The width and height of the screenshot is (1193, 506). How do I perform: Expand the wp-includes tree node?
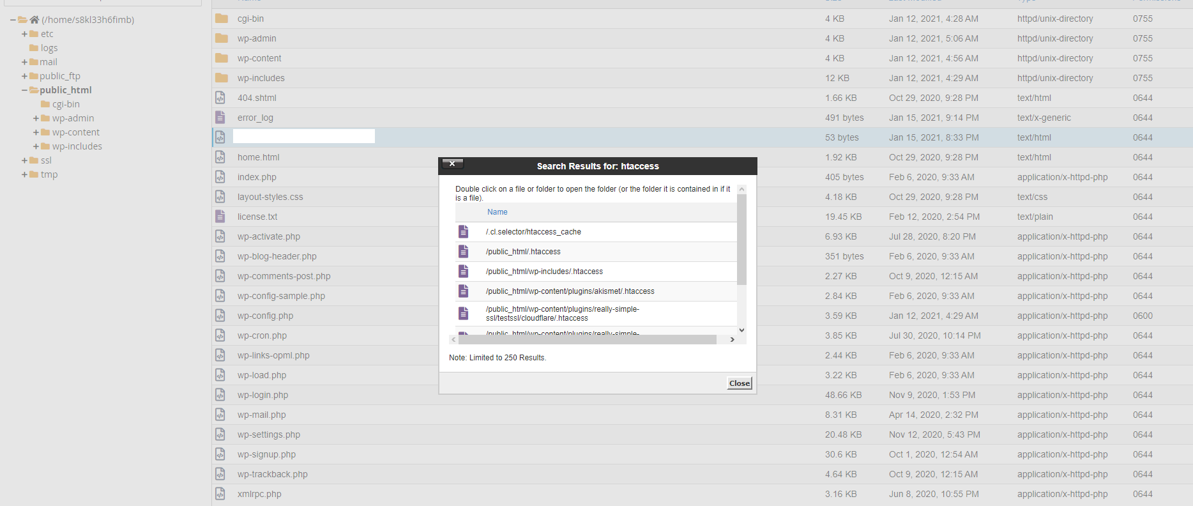[x=36, y=146]
